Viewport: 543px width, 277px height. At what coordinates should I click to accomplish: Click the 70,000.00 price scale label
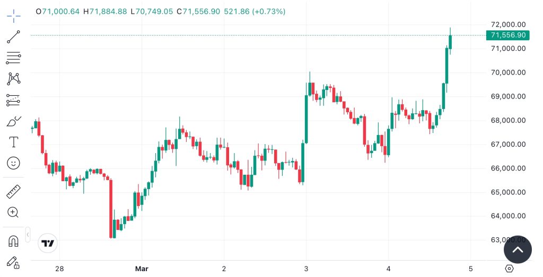(508, 73)
